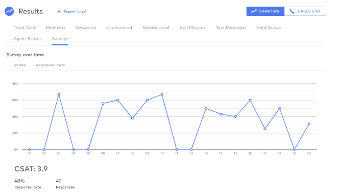
Task: Open the Call Minutes tab
Action: (x=192, y=28)
